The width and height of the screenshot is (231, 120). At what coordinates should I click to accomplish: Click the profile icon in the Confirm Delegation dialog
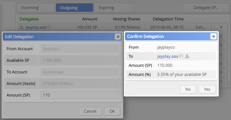(187, 56)
